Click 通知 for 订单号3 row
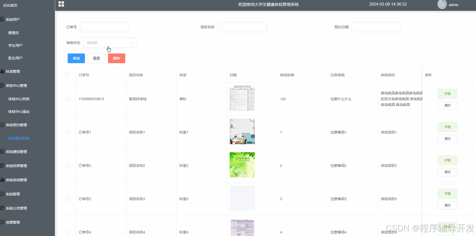This screenshot has width=476, height=236. (x=447, y=205)
